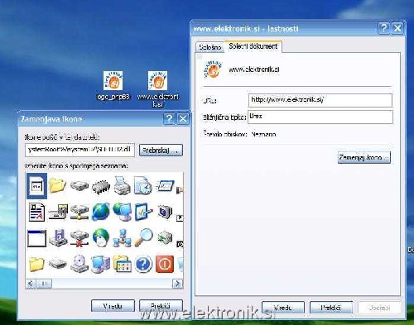Click V redu in the properties window
The width and height of the screenshot is (414, 325).
pyautogui.click(x=283, y=308)
